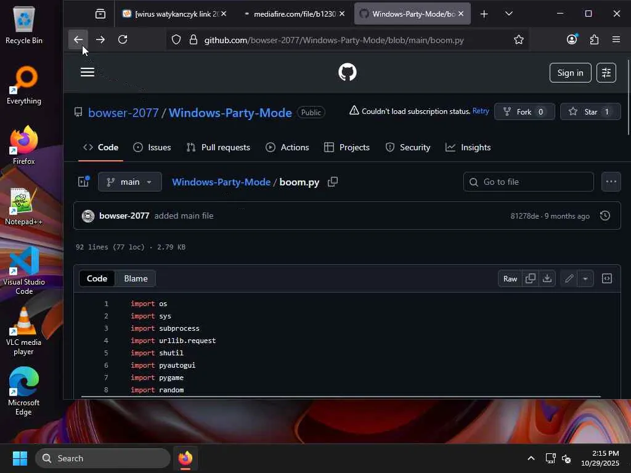This screenshot has height=473, width=631.
Task: Open appearance settings icon beside Sign in
Action: [606, 73]
